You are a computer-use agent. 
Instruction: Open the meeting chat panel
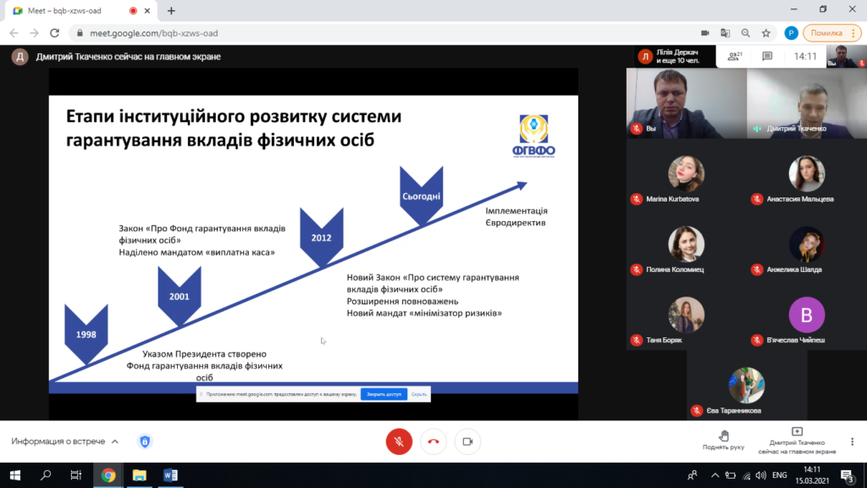(767, 56)
